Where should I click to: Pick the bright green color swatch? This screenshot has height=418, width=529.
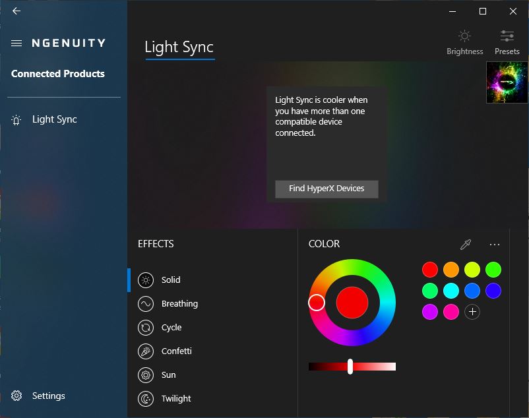pos(493,270)
